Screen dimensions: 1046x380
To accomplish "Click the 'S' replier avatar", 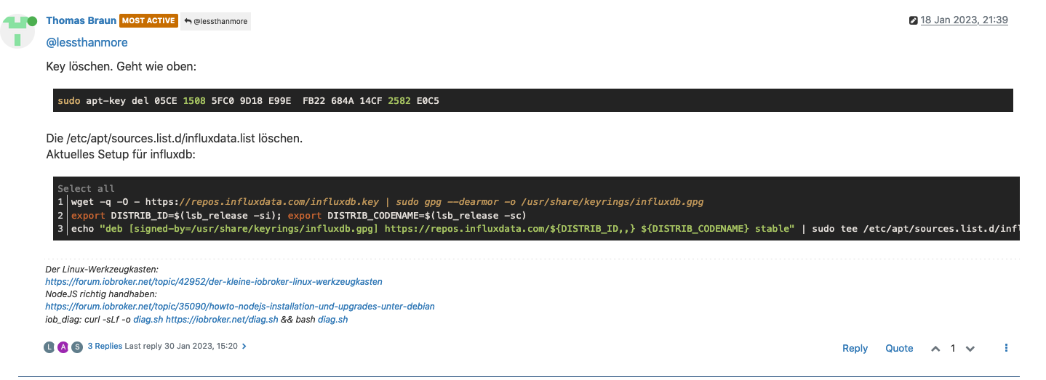I will pyautogui.click(x=77, y=347).
